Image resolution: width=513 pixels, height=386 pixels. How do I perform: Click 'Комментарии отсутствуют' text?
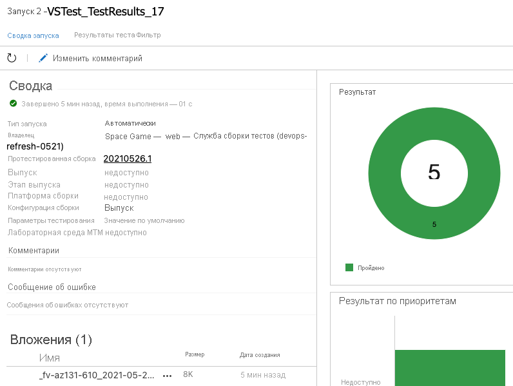[45, 269]
